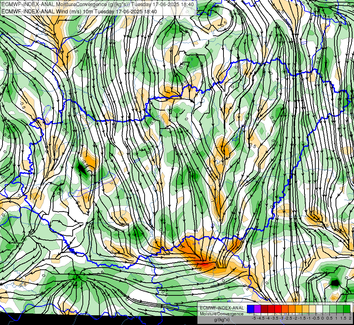354x325 pixels.
Task: Select the darkest green swatch for 1.5 to 2
Action: click(x=347, y=309)
